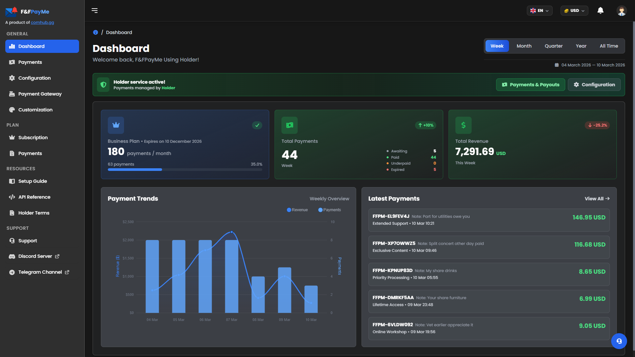Click the notification bell icon
This screenshot has width=635, height=357.
600,11
